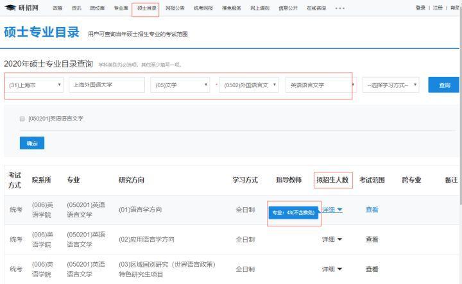
Task: Click the 院系所 column header
Action: 42,180
